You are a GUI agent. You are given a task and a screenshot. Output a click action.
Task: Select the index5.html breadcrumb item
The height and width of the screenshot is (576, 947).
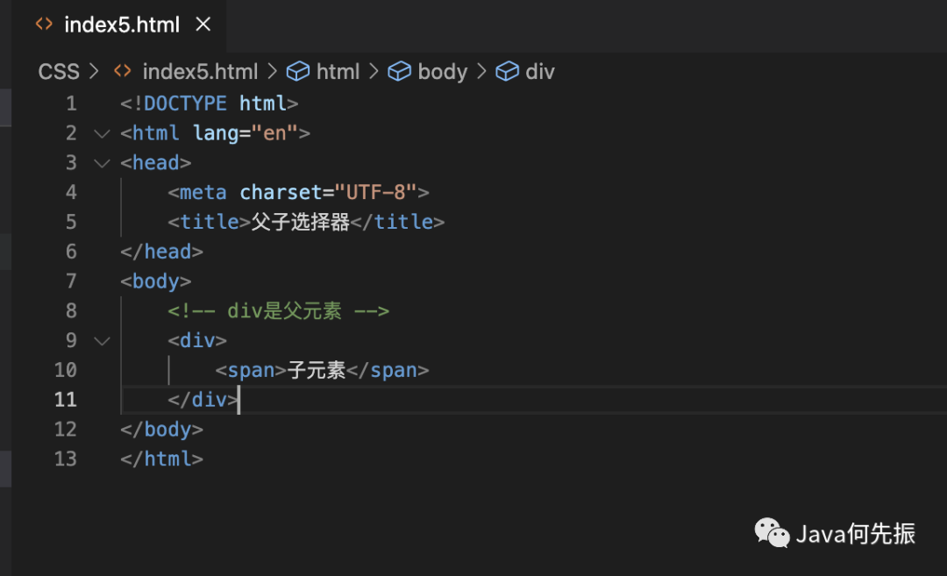coord(200,72)
